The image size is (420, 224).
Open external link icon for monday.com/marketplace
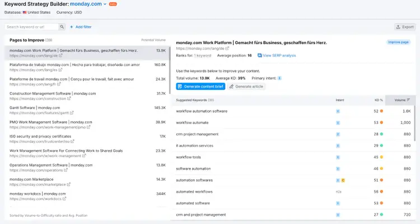point(68,184)
